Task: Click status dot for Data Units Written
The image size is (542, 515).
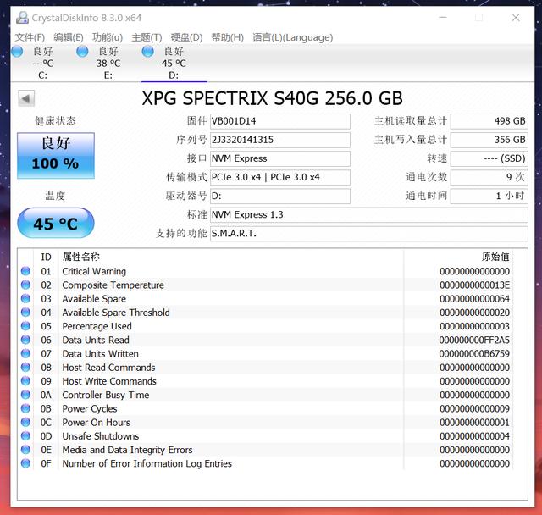Action: pyautogui.click(x=25, y=353)
